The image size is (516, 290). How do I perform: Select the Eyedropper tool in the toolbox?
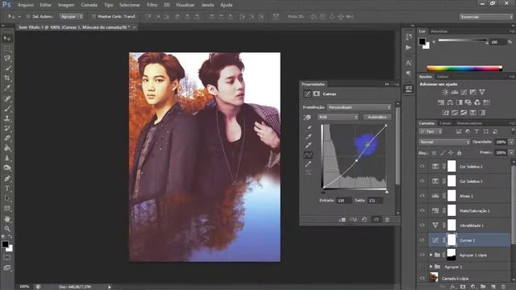click(x=7, y=88)
